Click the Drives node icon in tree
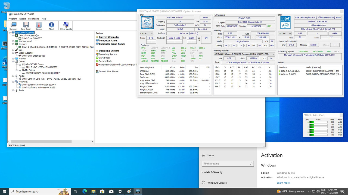 point(17,61)
